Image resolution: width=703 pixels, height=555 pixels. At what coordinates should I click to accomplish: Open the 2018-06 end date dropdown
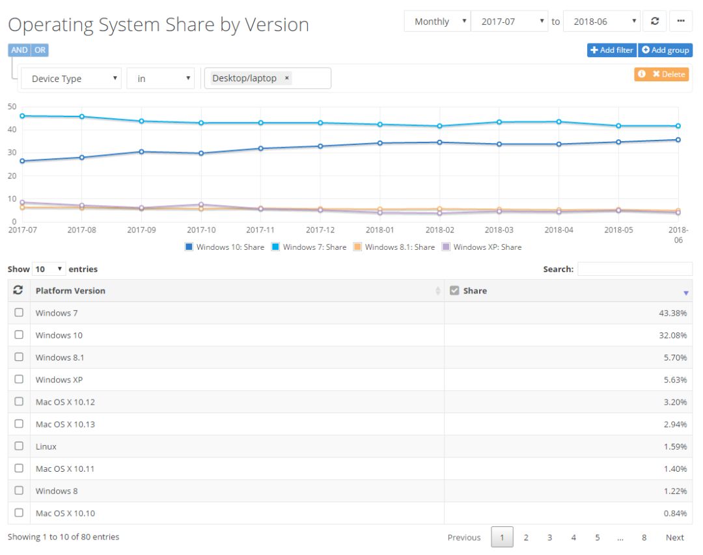coord(601,21)
